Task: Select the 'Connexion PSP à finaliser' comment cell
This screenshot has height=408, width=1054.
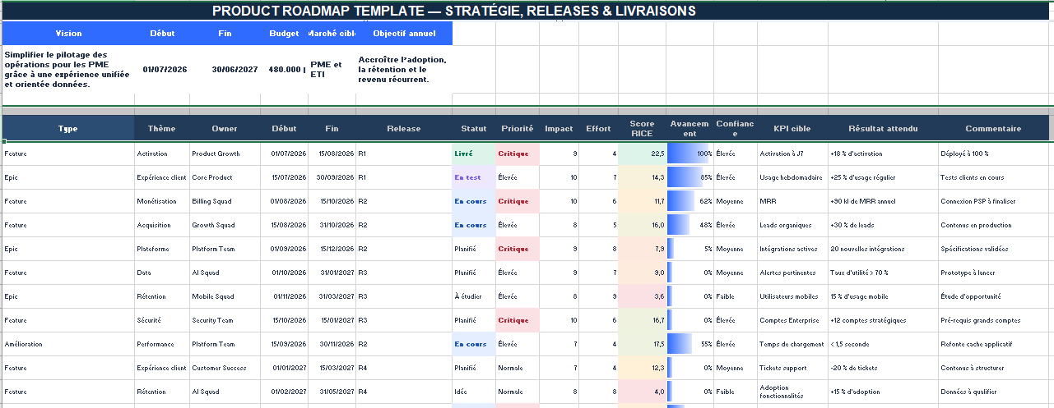Action: click(993, 201)
